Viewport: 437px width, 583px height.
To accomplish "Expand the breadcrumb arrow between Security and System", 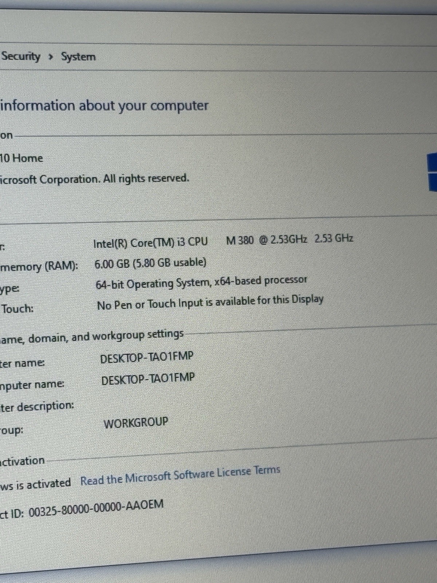I will 51,57.
